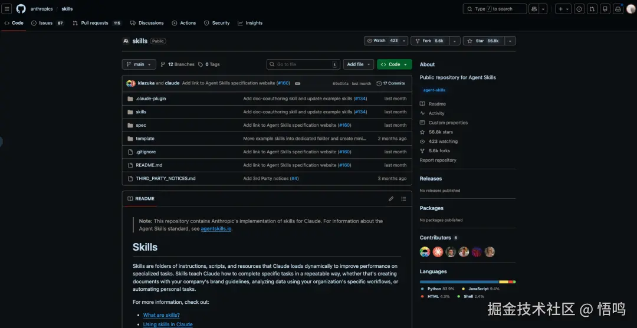The image size is (637, 328).
Task: Open the first contributor avatar
Action: (425, 252)
